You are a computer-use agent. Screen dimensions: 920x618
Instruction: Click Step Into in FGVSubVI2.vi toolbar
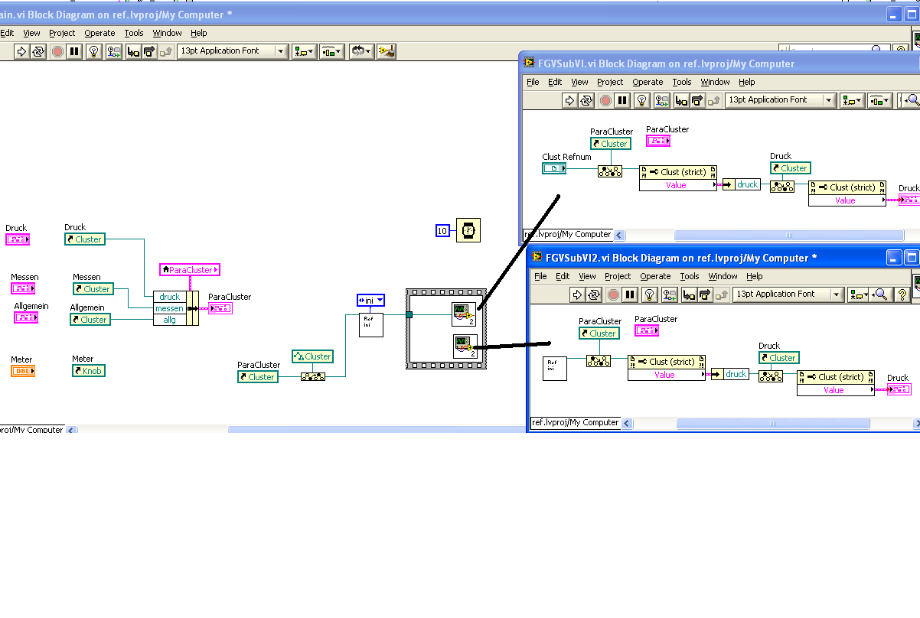(x=689, y=294)
